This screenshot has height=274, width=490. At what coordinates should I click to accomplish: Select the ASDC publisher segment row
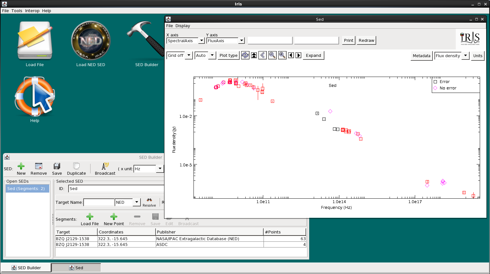(181, 244)
